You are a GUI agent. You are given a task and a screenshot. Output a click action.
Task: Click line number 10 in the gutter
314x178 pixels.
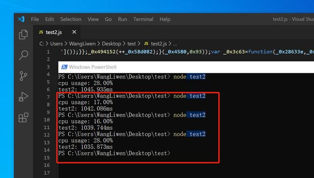point(47,120)
